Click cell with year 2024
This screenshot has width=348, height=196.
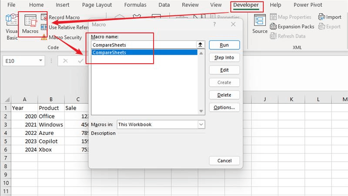click(x=24, y=150)
